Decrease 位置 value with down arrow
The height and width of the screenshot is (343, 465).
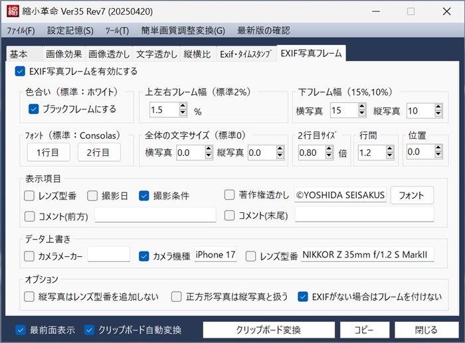438,155
